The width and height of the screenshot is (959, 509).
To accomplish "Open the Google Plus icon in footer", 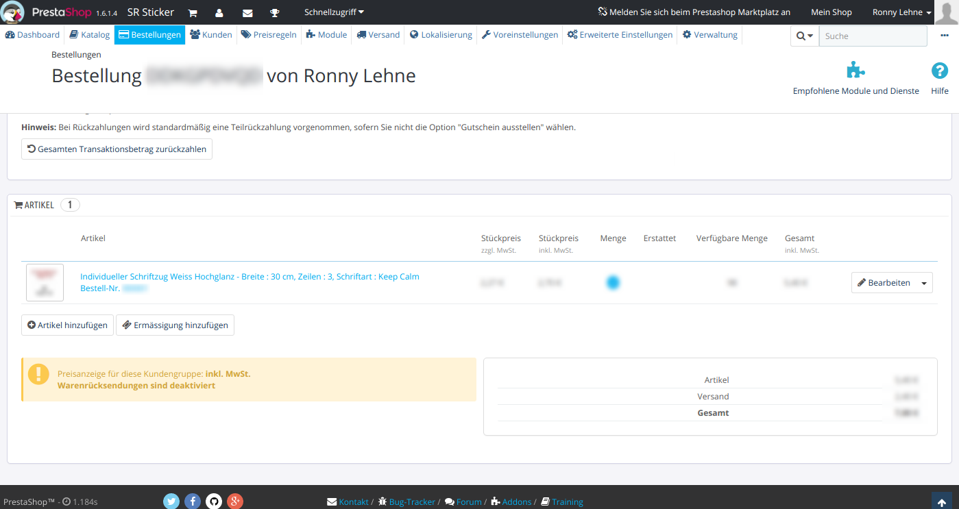I will (235, 501).
